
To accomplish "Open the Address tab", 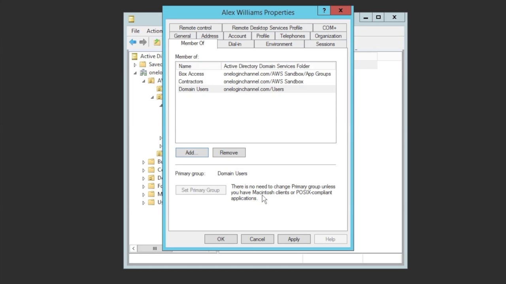I will tap(210, 36).
